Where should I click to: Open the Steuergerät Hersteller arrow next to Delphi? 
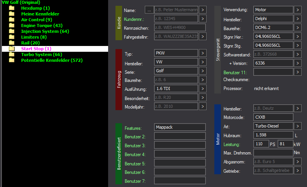pyautogui.click(x=298, y=19)
